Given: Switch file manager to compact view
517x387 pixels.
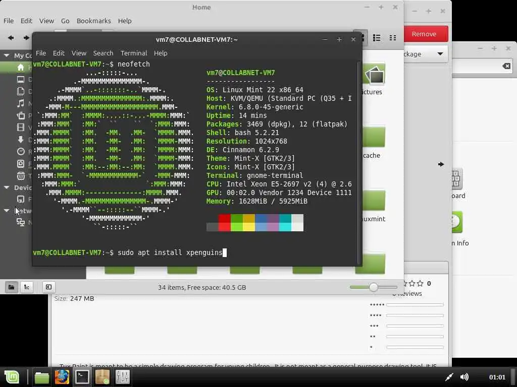Looking at the screenshot, I should [393, 38].
